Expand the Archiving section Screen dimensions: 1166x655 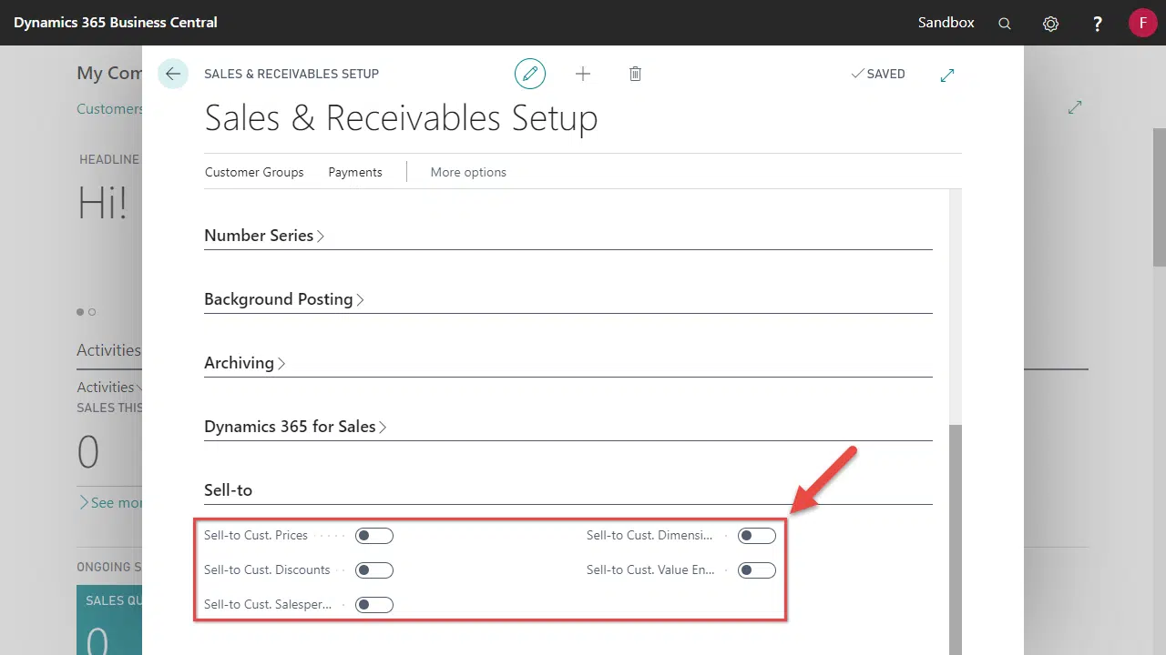pyautogui.click(x=244, y=363)
